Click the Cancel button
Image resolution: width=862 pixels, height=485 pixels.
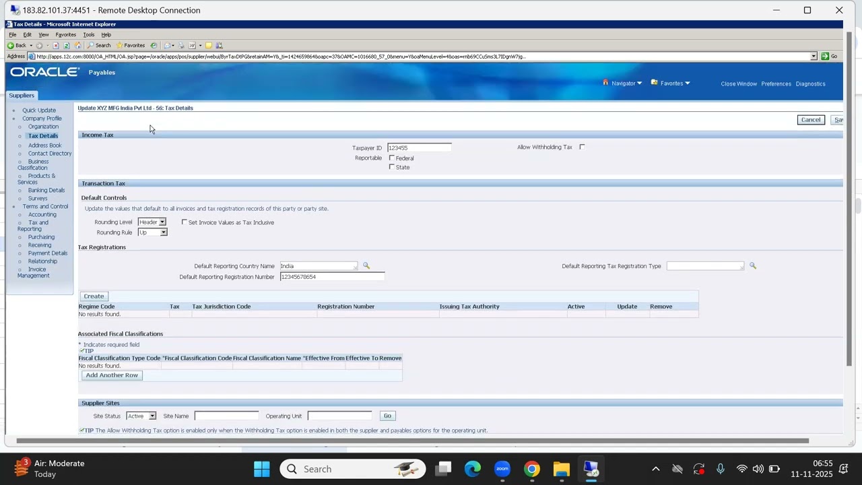(811, 119)
